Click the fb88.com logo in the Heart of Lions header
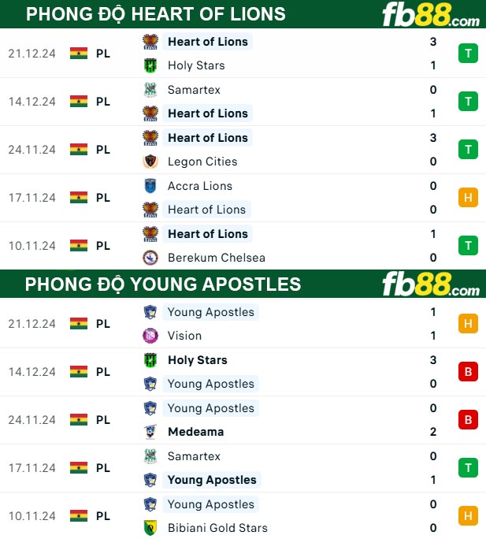 pyautogui.click(x=430, y=14)
